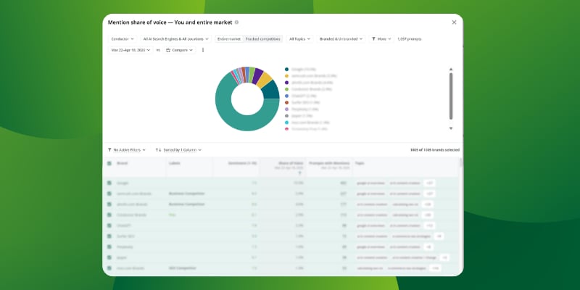Open the No Active Filters dropdown

pyautogui.click(x=126, y=150)
